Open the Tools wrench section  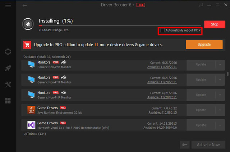tap(8, 84)
